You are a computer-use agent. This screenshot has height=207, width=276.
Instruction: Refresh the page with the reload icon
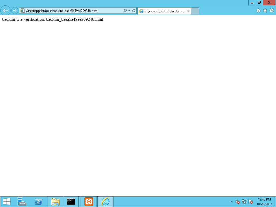coord(134,11)
